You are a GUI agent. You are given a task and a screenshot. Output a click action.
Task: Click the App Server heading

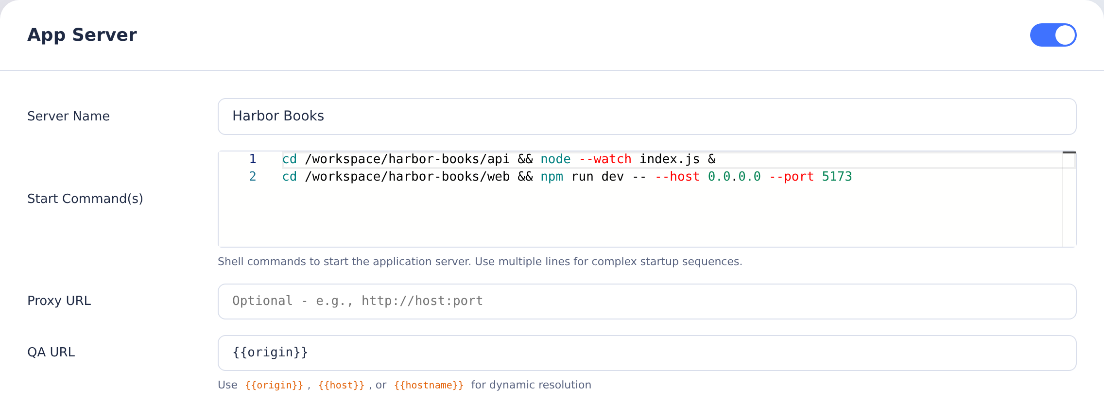click(82, 35)
